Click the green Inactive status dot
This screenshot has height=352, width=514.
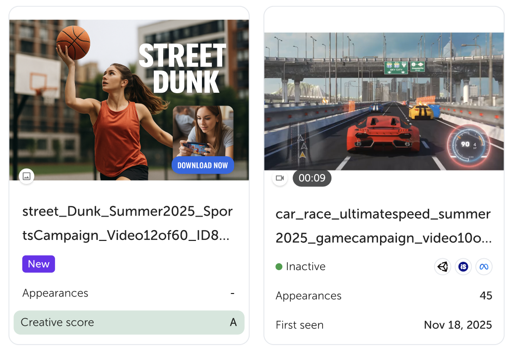click(x=279, y=267)
